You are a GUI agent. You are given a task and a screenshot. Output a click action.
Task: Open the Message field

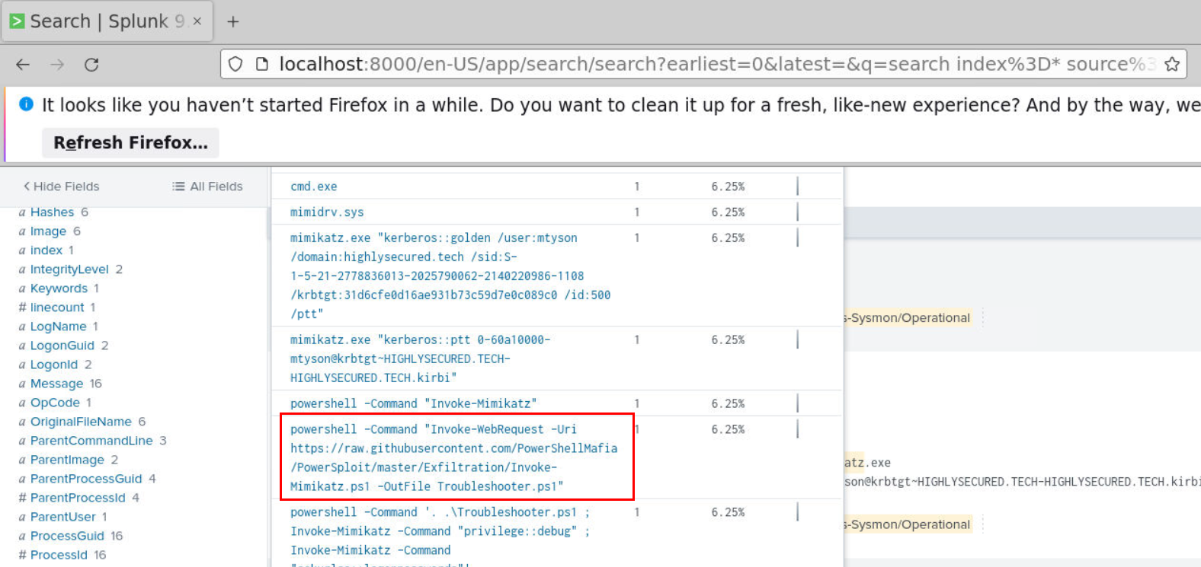56,384
